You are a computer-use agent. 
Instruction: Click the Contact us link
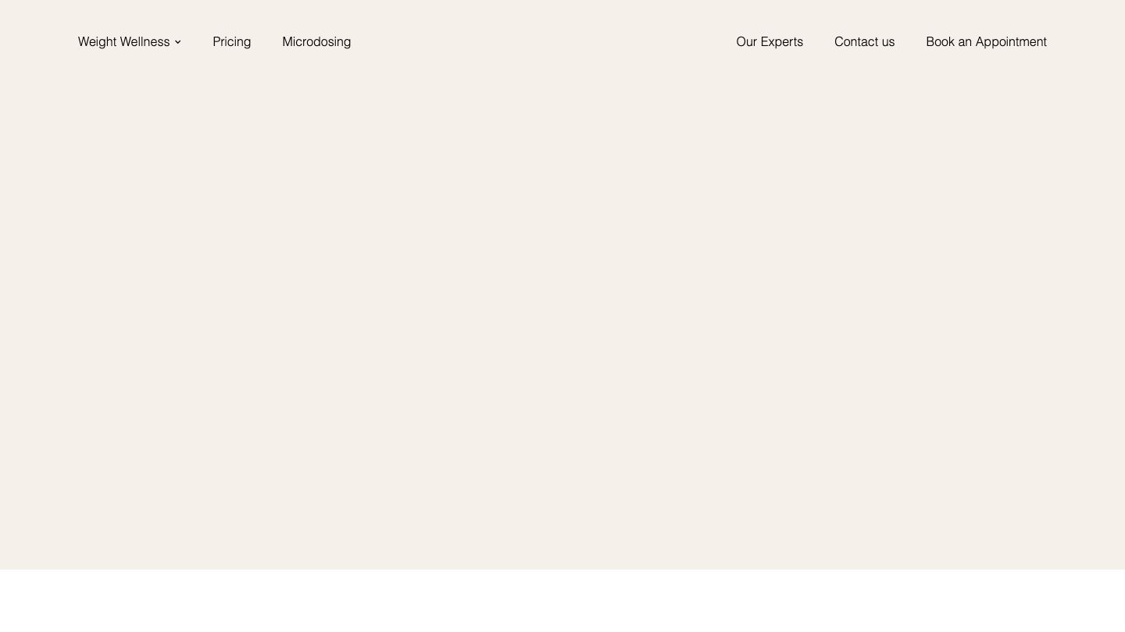(864, 42)
